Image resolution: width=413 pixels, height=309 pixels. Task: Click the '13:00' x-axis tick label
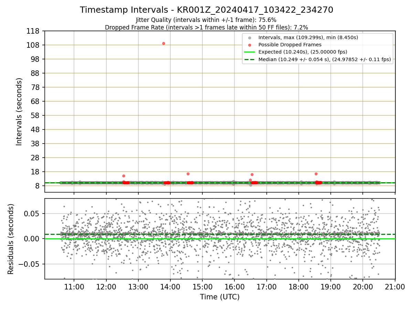[138, 287]
